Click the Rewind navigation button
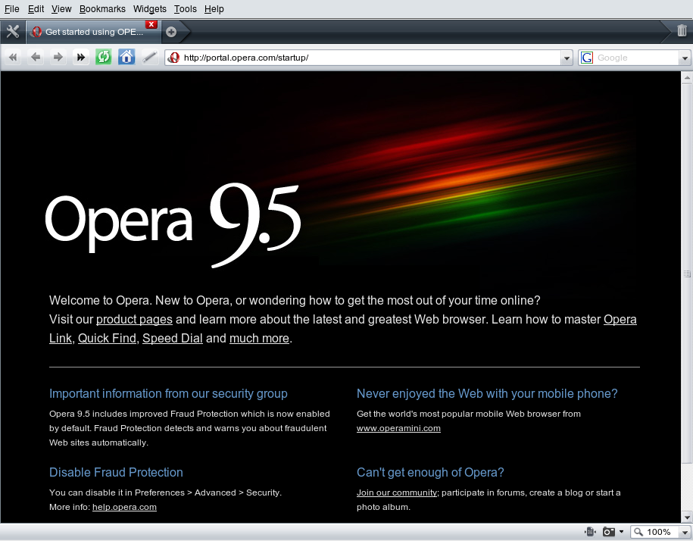This screenshot has height=541, width=693. (x=14, y=57)
